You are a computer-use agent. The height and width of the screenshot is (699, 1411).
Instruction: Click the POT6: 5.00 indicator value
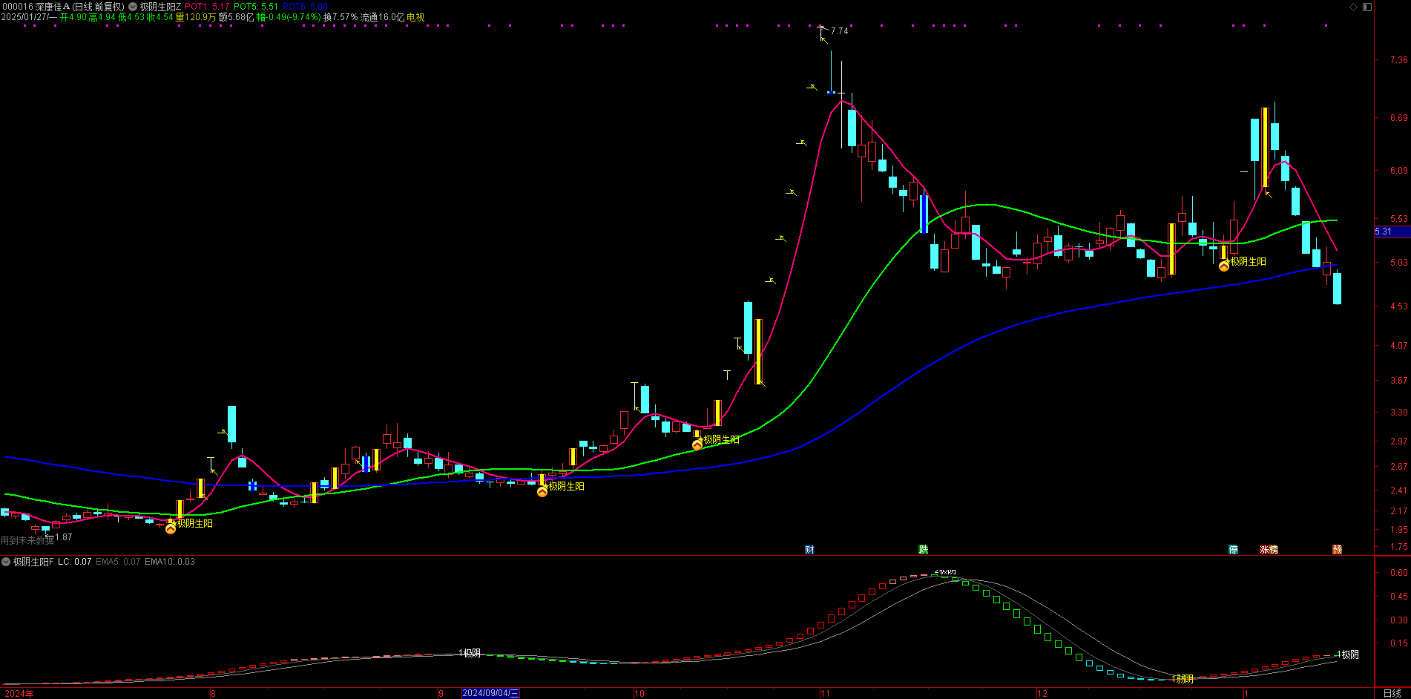pos(305,7)
